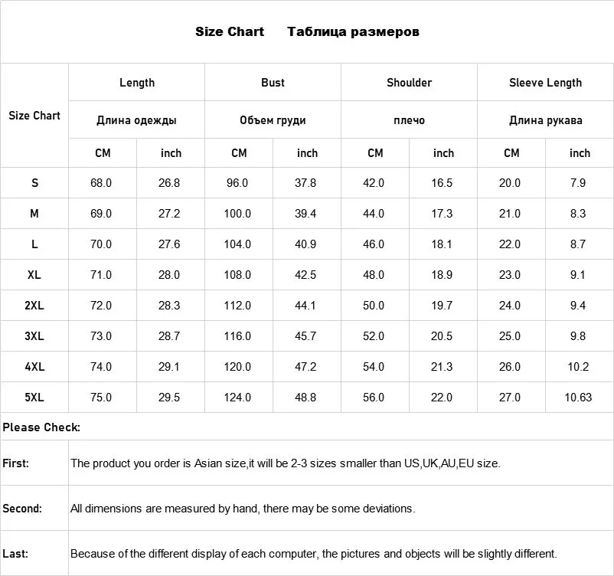Viewport: 614px width, 576px height.
Task: Click the Sleeve Length column header
Action: click(x=545, y=83)
